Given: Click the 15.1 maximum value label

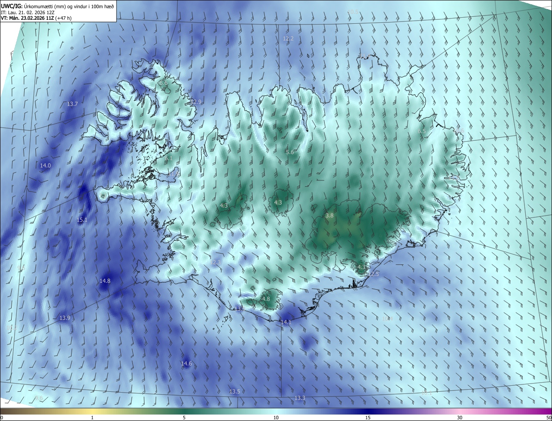Looking at the screenshot, I should point(82,220).
